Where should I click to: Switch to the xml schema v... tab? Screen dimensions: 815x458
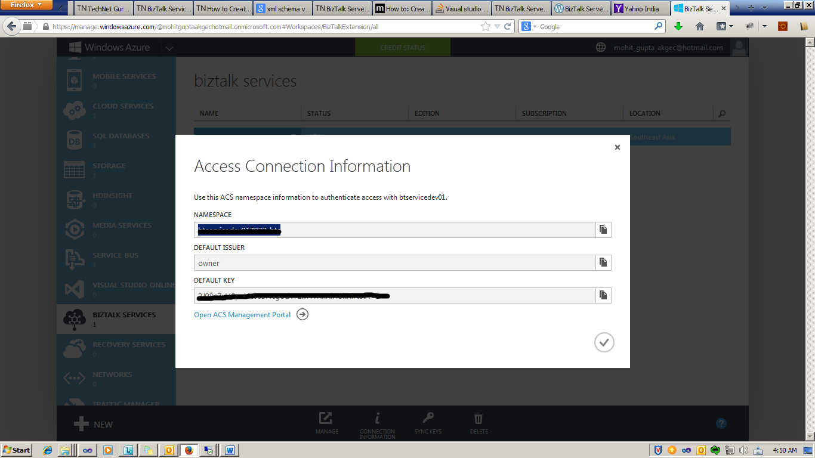pyautogui.click(x=283, y=9)
